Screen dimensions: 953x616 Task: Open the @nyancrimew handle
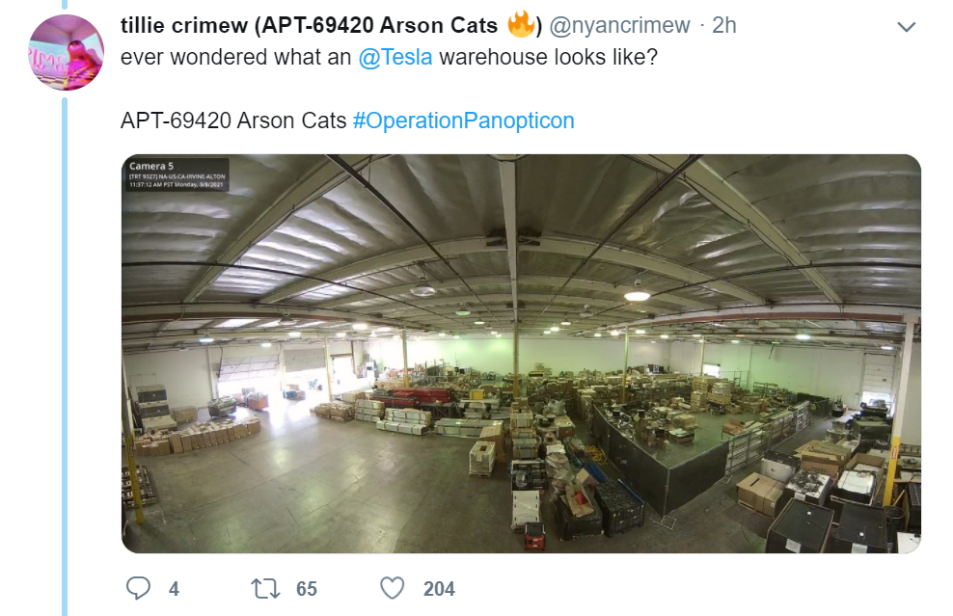coord(619,25)
